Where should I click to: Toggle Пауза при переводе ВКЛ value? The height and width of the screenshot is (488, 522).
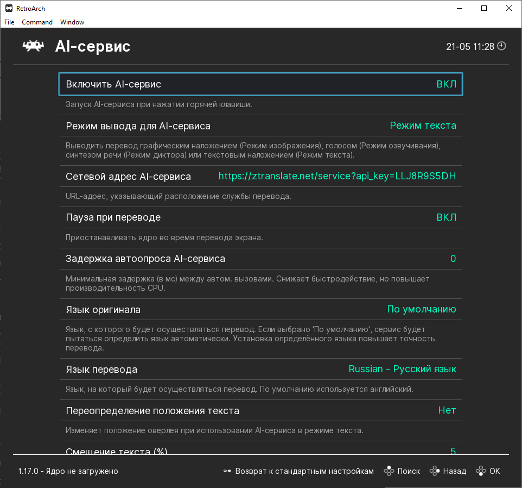(x=446, y=217)
